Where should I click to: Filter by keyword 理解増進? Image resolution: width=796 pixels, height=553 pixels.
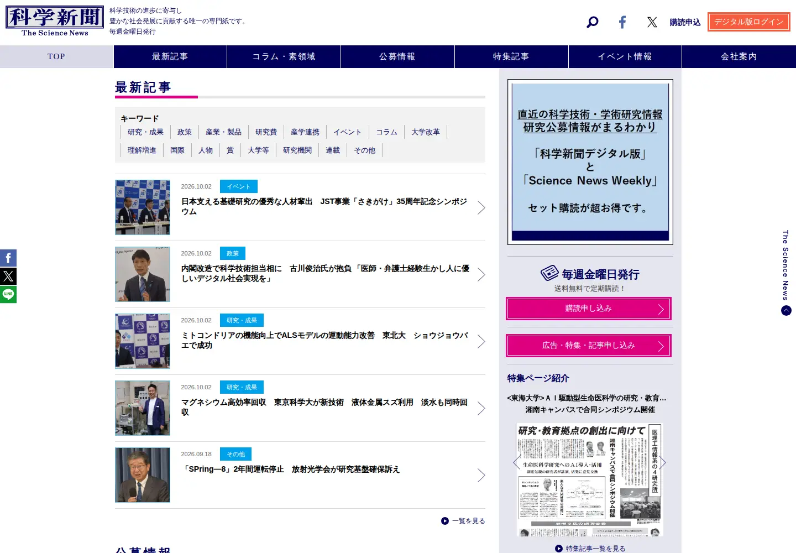click(x=142, y=150)
